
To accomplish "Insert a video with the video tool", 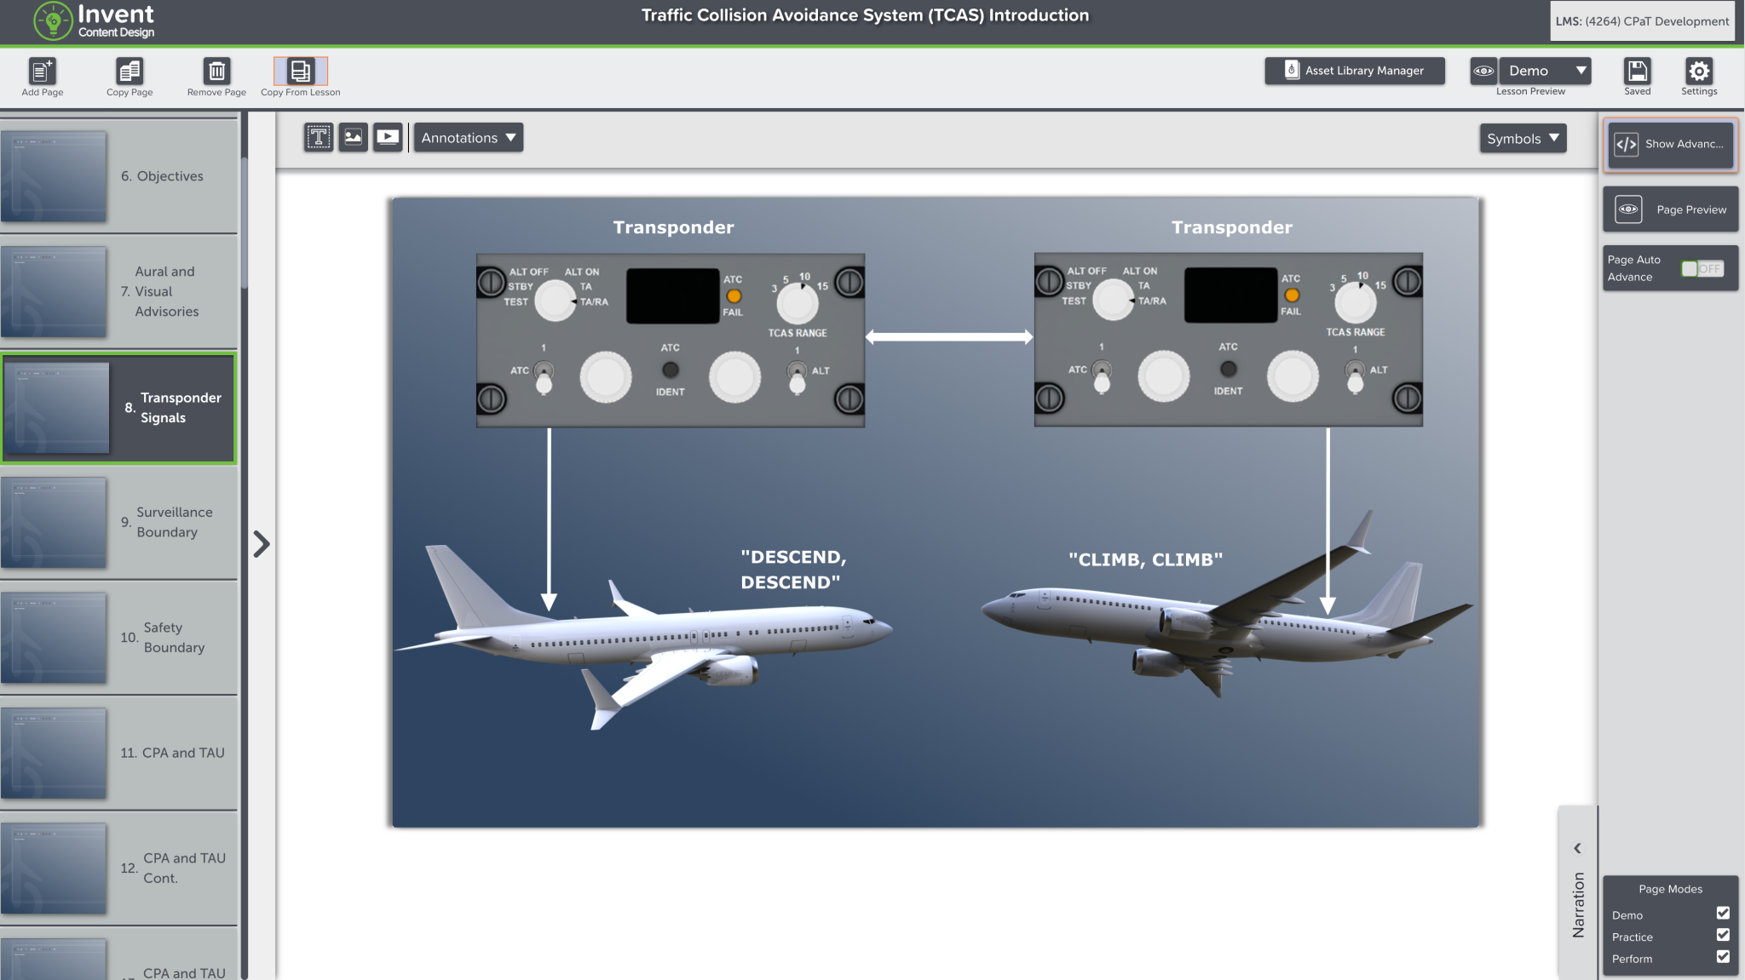I will point(388,137).
